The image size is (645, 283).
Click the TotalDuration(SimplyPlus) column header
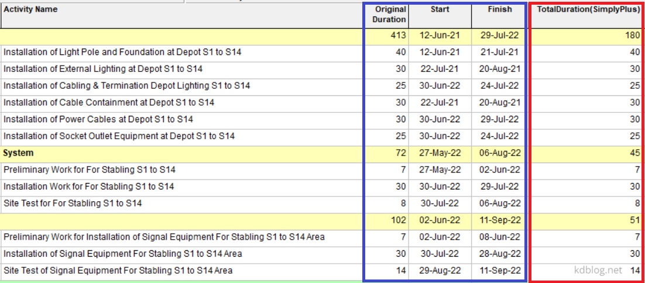tap(588, 10)
